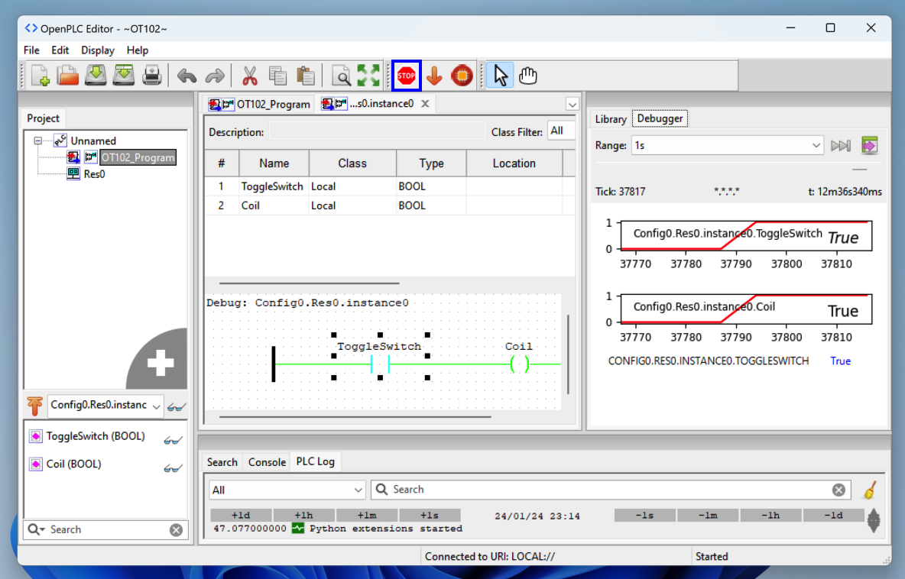Click the orange parent instance arrow icon

point(34,406)
